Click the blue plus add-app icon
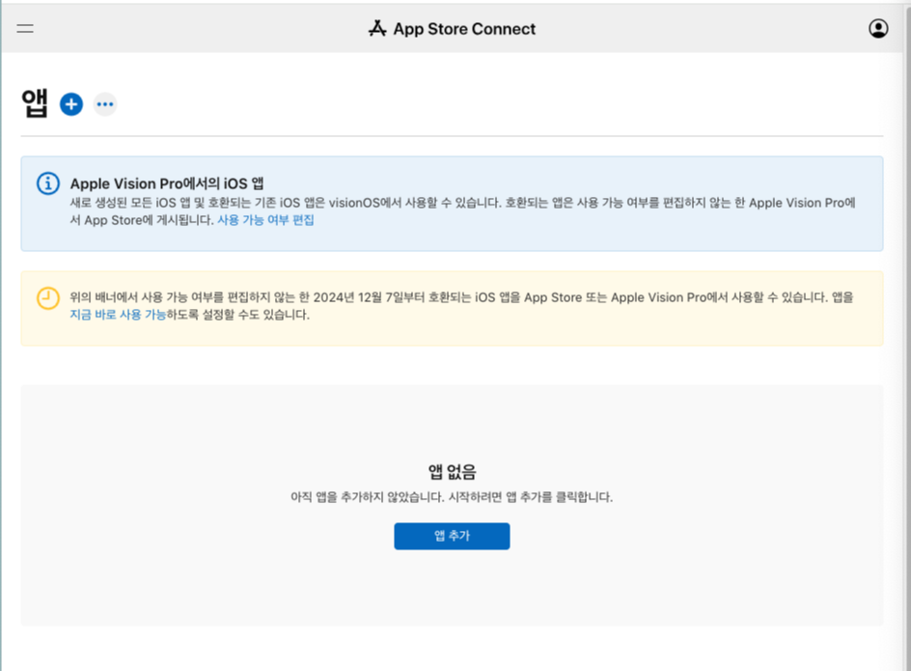Viewport: 911px width, 671px height. coord(71,104)
